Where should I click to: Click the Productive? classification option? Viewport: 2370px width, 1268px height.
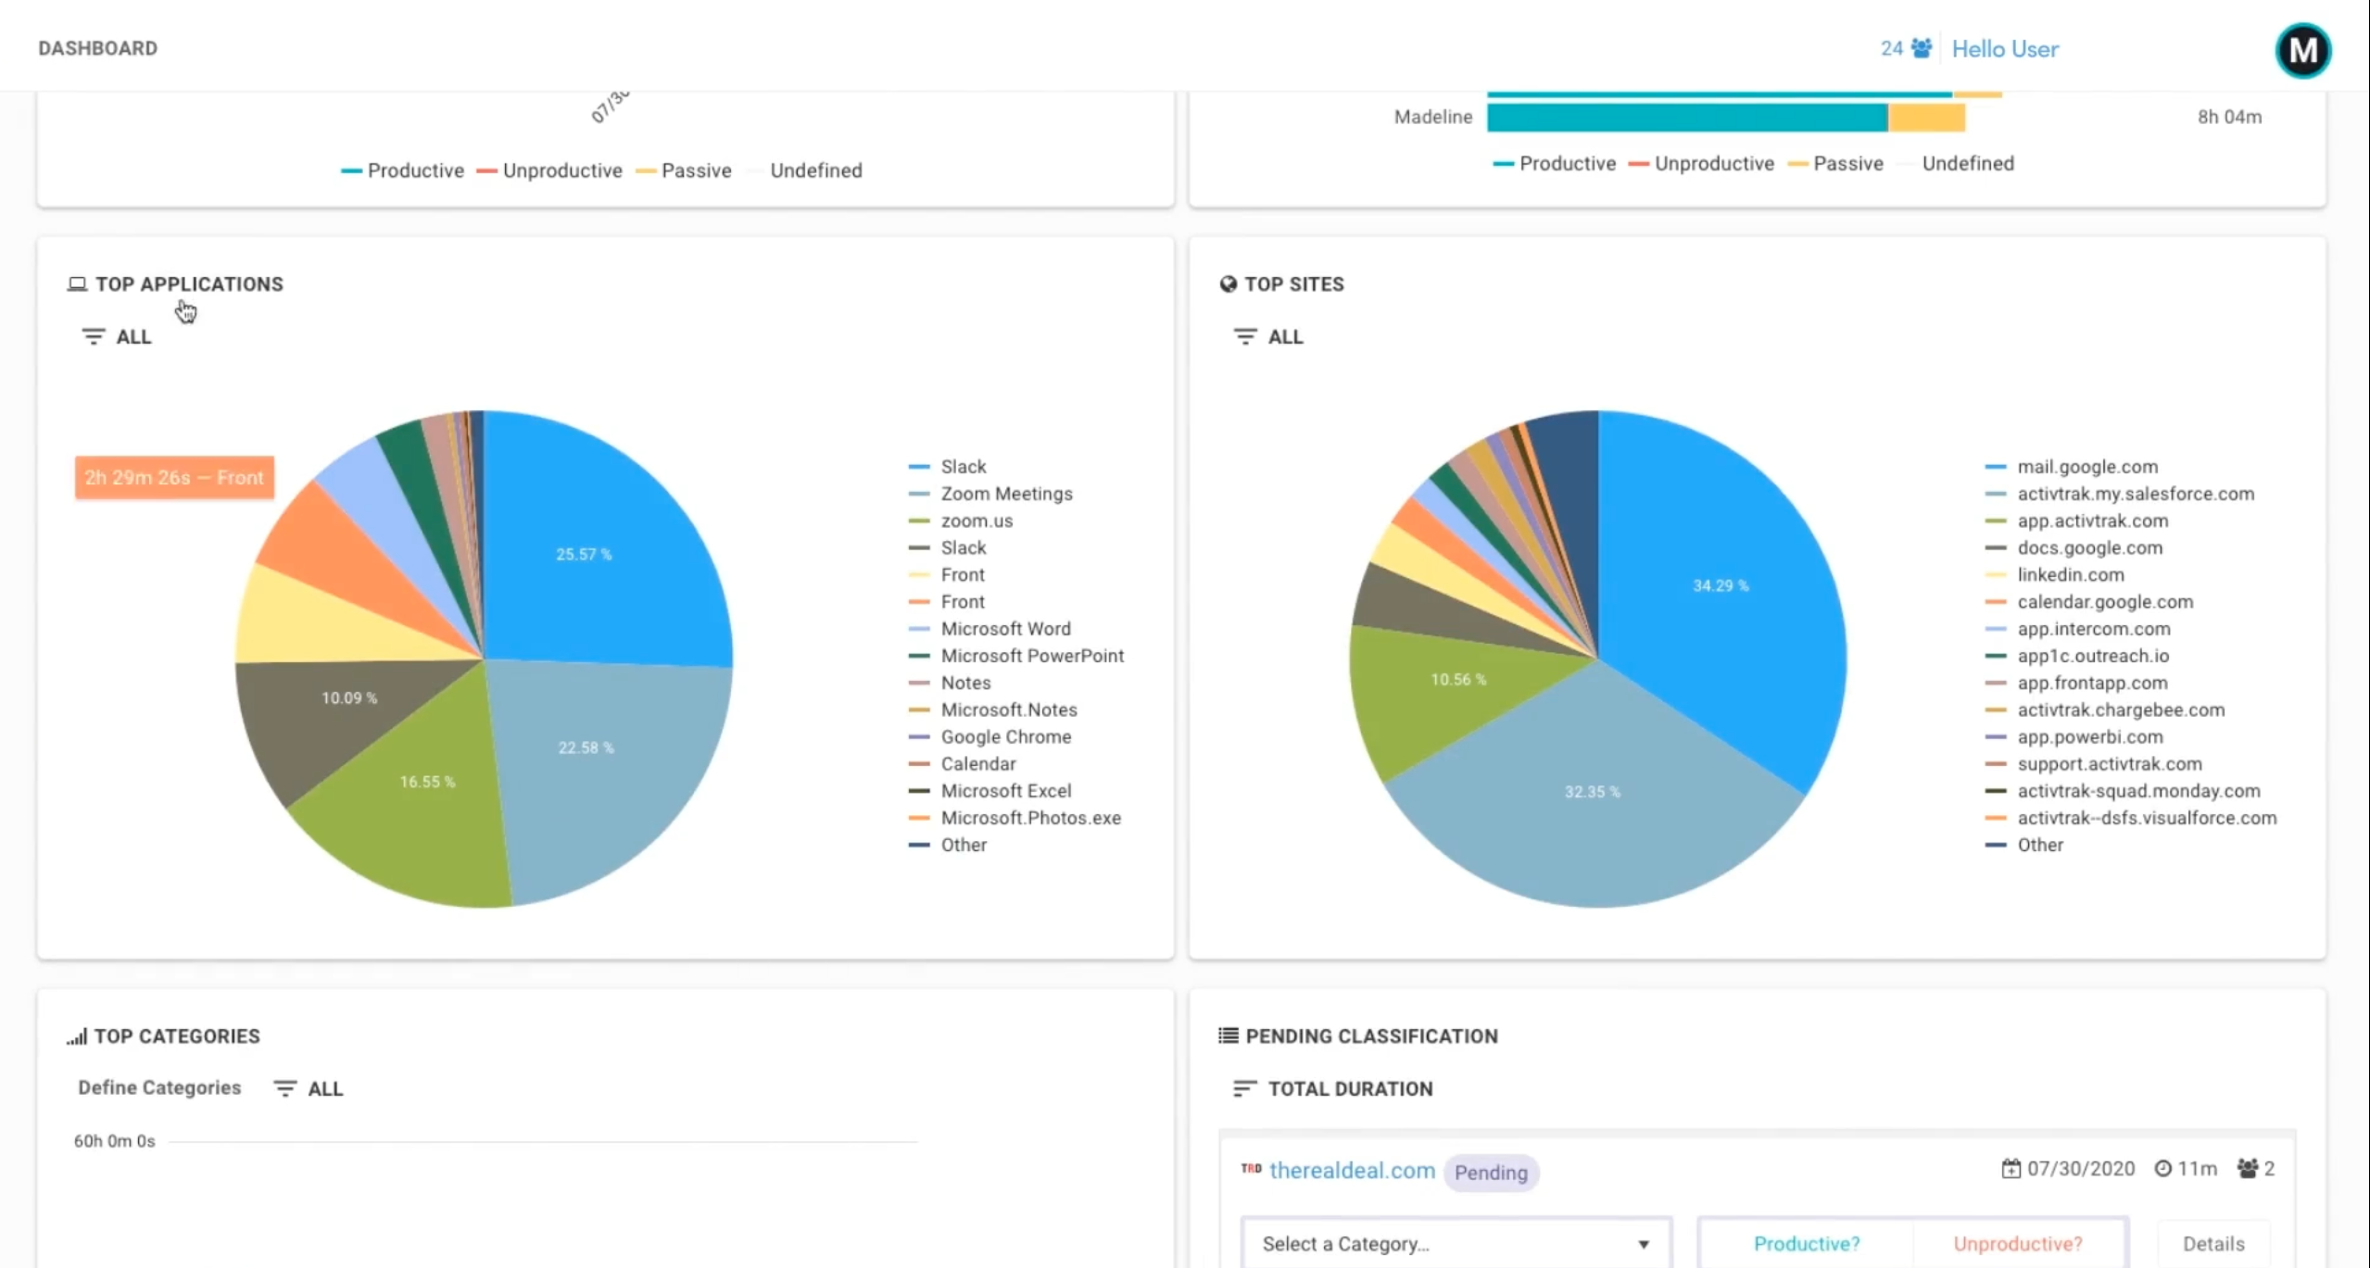tap(1806, 1243)
